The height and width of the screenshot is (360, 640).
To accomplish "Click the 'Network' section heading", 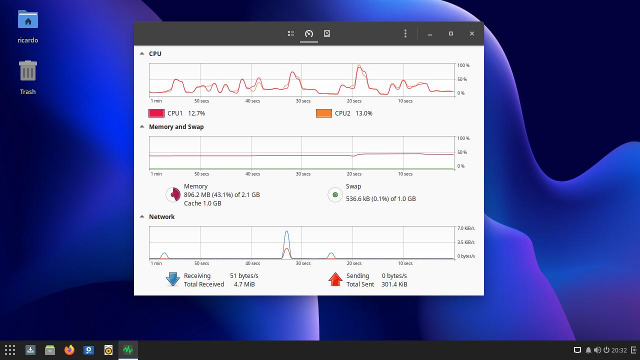I will (162, 216).
